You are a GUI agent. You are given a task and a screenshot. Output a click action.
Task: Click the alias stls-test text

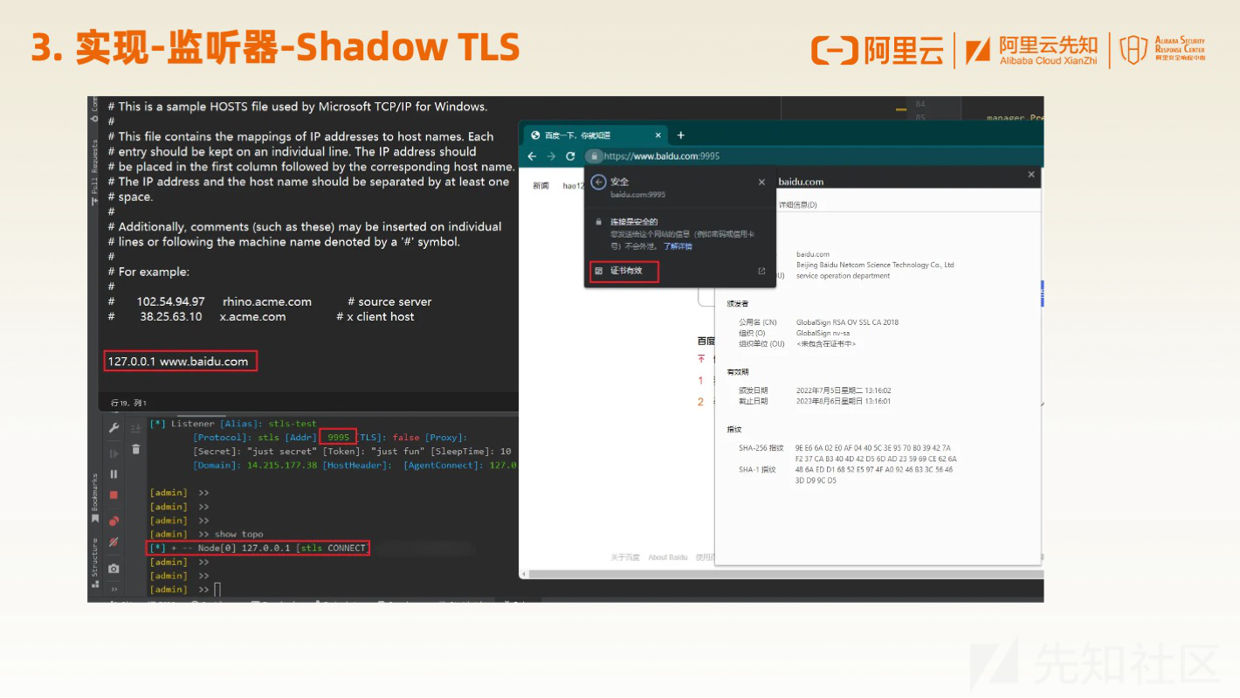(x=293, y=423)
